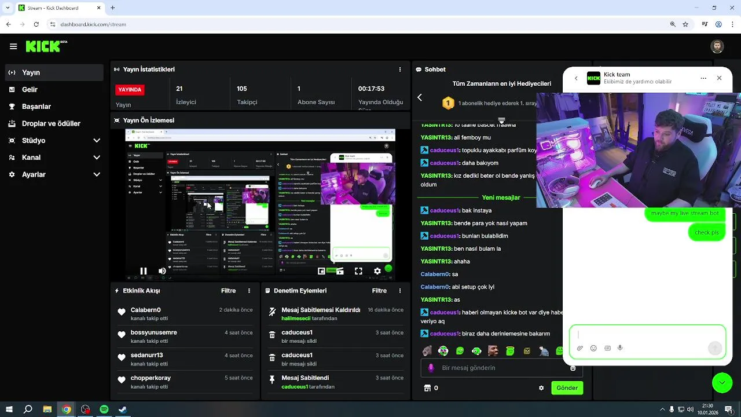Open the user profile avatar menu
The width and height of the screenshot is (741, 417).
(x=717, y=46)
